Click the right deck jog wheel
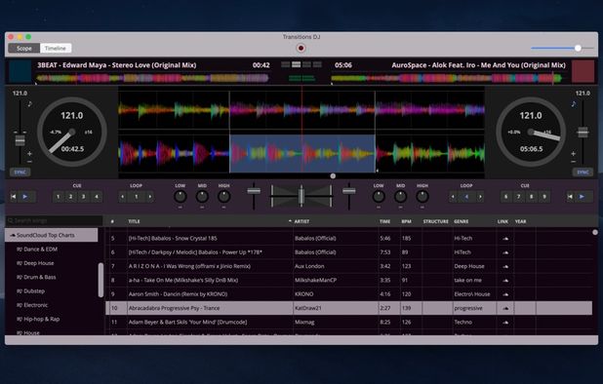The image size is (603, 384). (x=531, y=132)
